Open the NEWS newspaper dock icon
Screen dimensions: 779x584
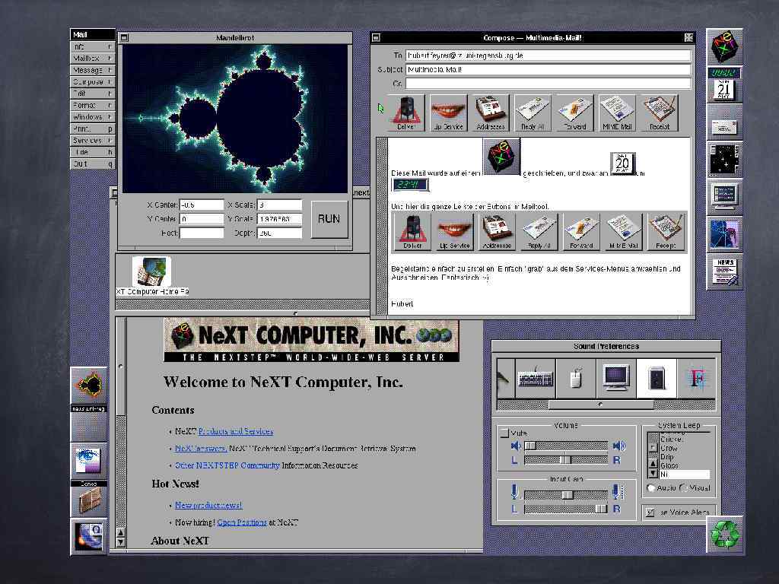click(x=725, y=271)
